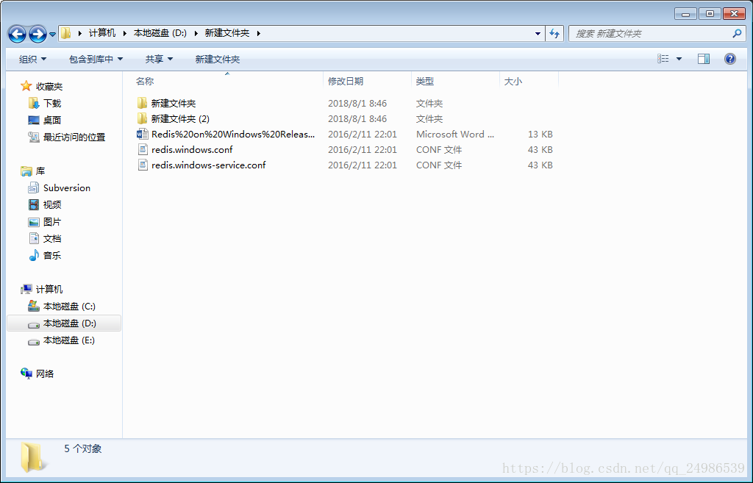Click the search magnifier icon

[x=737, y=34]
